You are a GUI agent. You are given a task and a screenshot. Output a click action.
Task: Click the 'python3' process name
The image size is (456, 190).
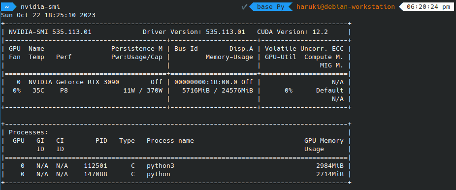[x=160, y=166]
